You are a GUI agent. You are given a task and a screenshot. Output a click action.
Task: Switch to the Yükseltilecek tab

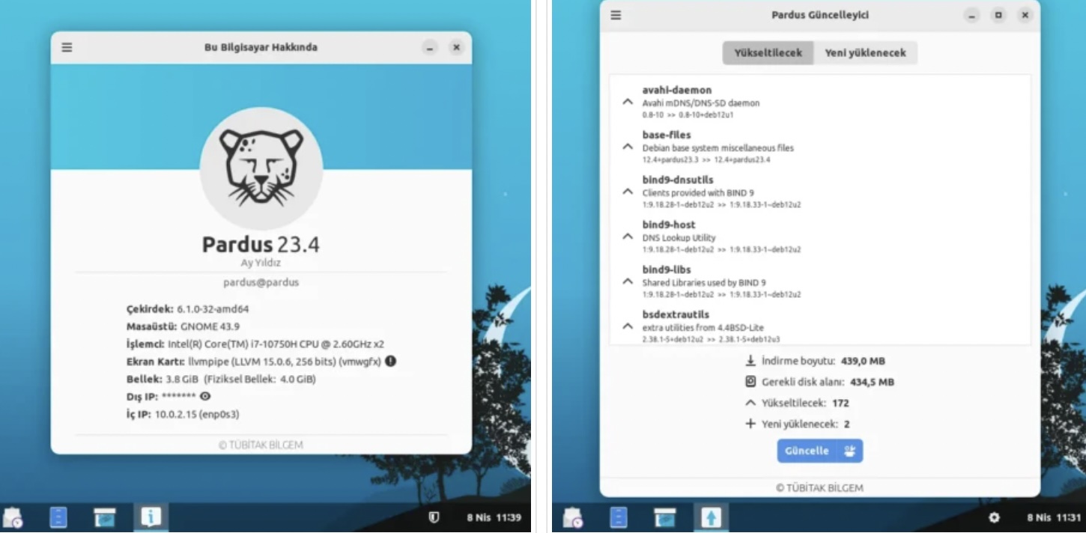768,53
